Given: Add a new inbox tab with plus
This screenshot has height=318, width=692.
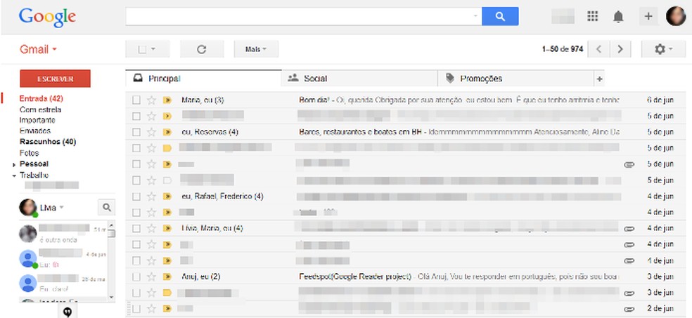Looking at the screenshot, I should [599, 79].
